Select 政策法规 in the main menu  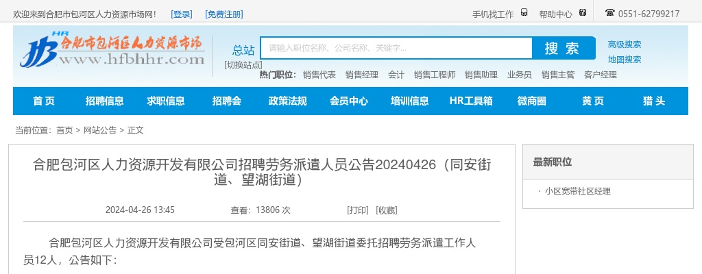288,101
